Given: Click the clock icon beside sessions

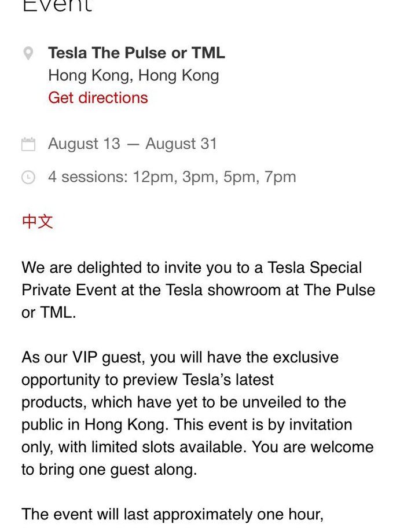Looking at the screenshot, I should pos(28,177).
